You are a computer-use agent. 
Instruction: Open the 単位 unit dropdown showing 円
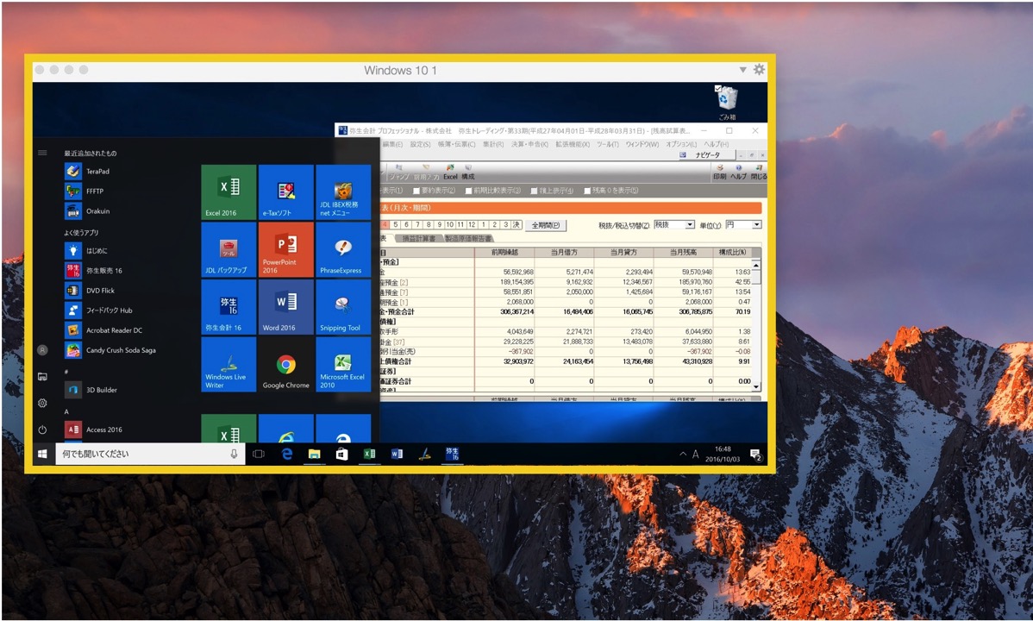(743, 225)
